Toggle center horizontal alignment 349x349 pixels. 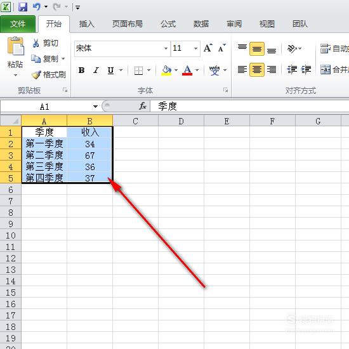tap(257, 70)
